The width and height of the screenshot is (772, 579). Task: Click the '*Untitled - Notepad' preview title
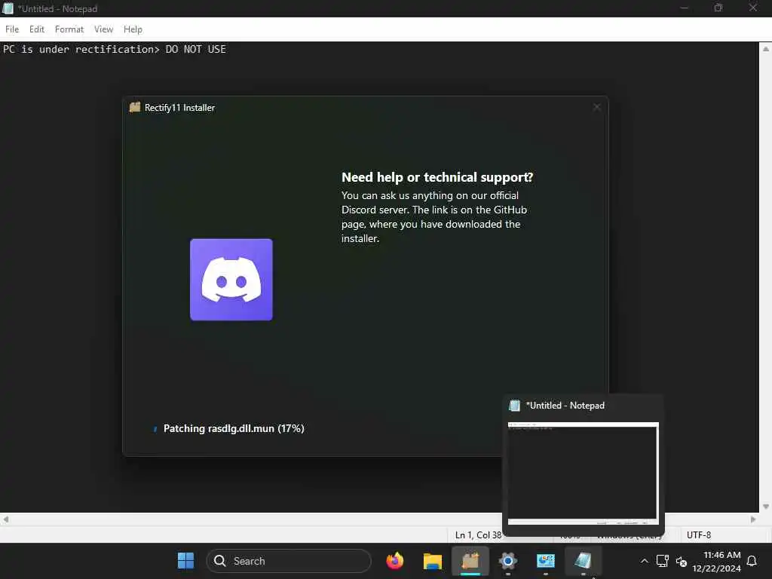(565, 405)
